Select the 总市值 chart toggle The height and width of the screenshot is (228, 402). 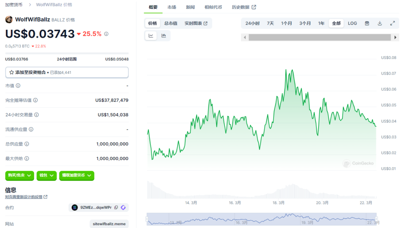point(171,24)
